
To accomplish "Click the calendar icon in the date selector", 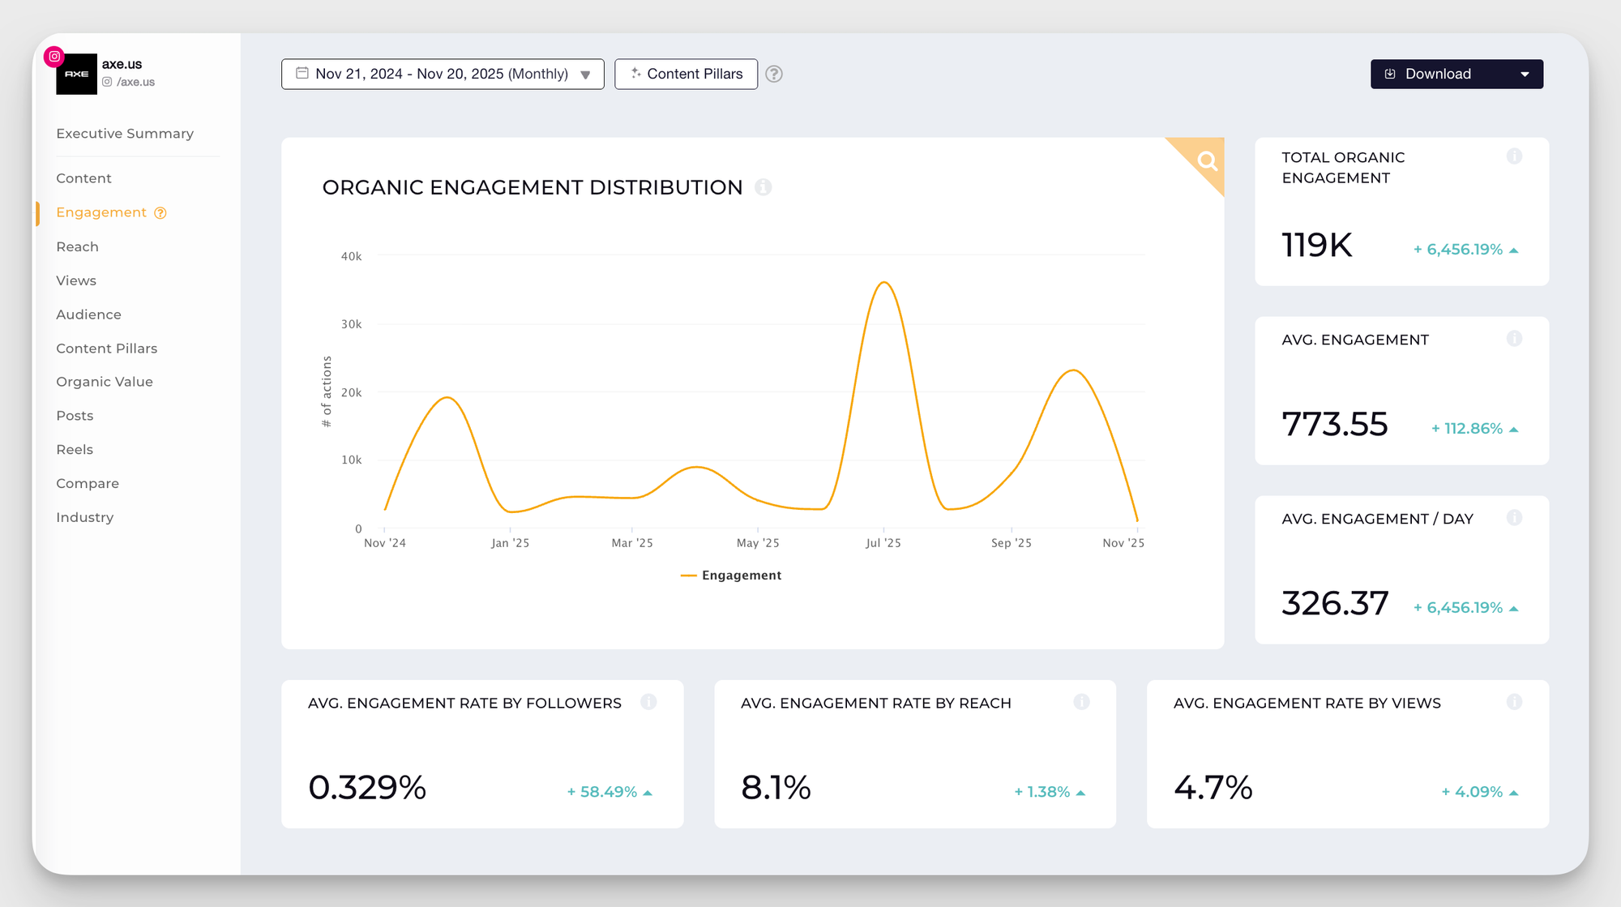I will (x=302, y=73).
